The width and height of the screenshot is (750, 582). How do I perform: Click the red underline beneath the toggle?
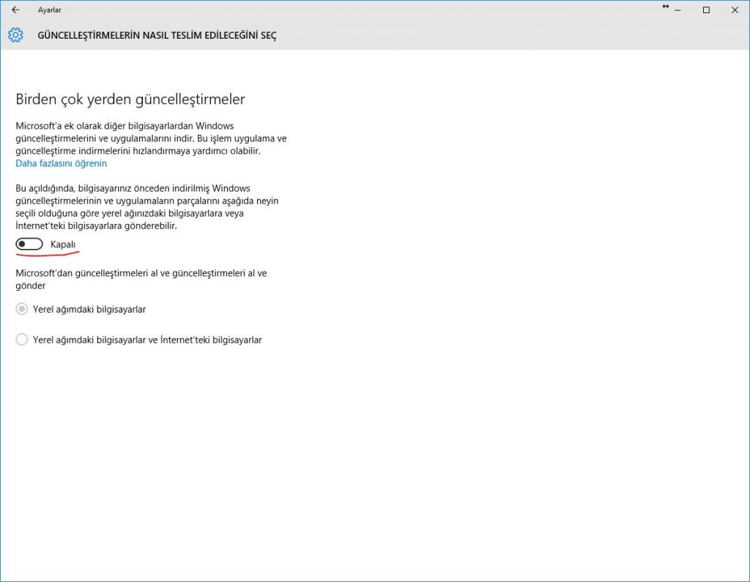[47, 256]
